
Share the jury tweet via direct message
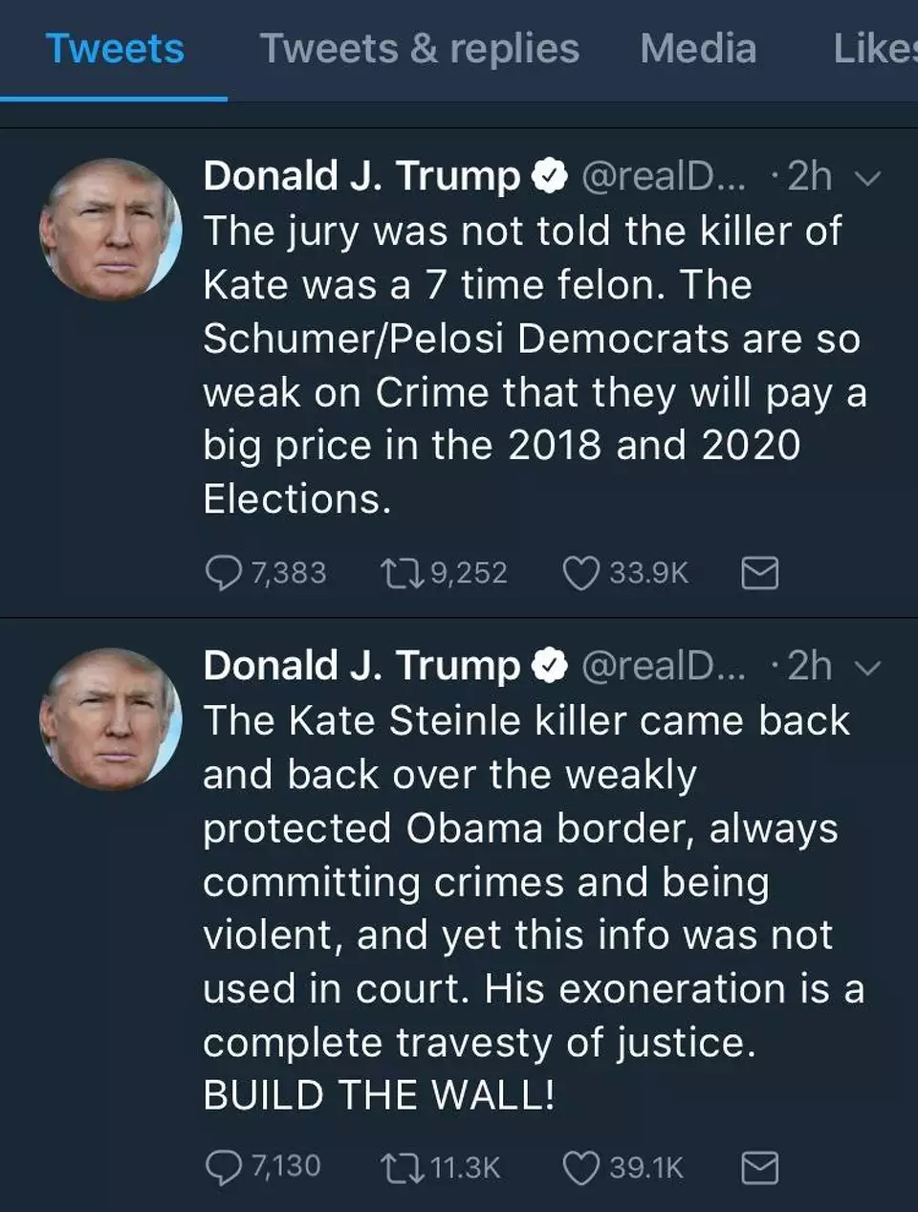(760, 573)
